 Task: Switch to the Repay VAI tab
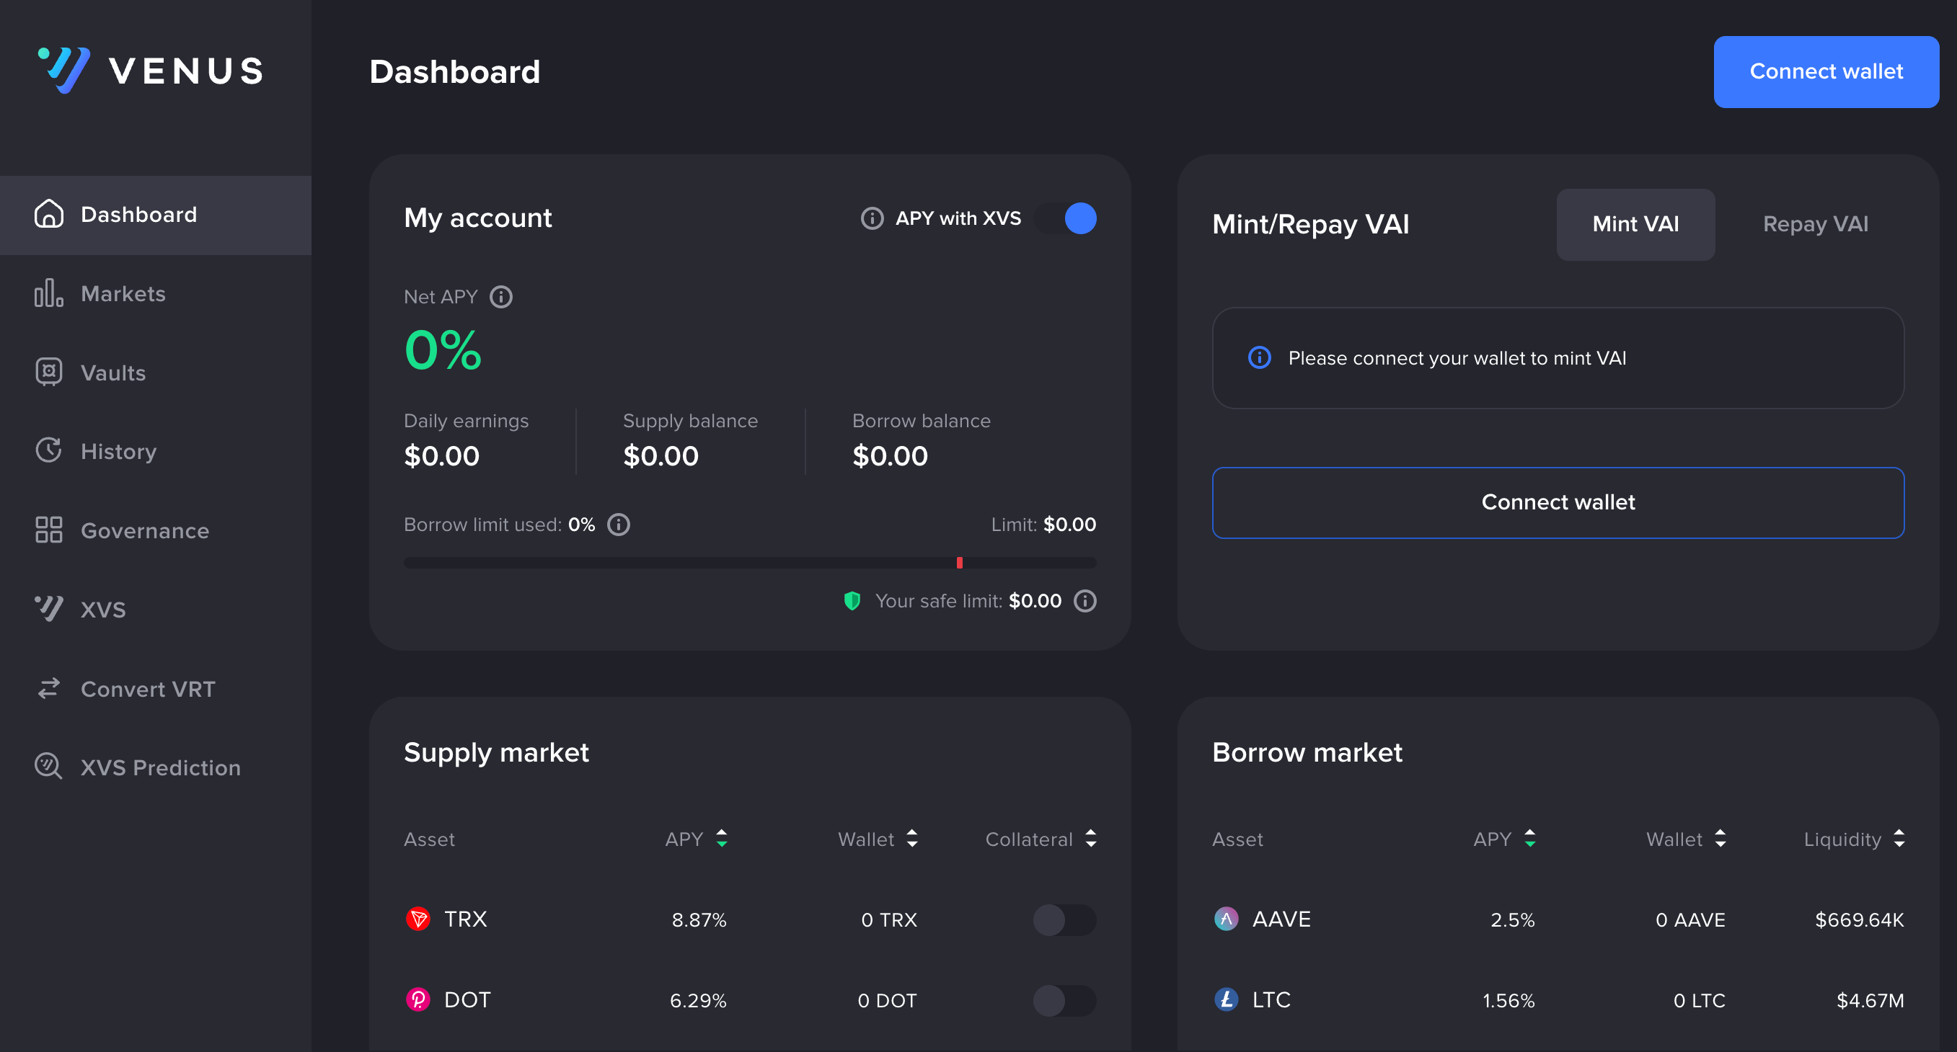tap(1815, 224)
